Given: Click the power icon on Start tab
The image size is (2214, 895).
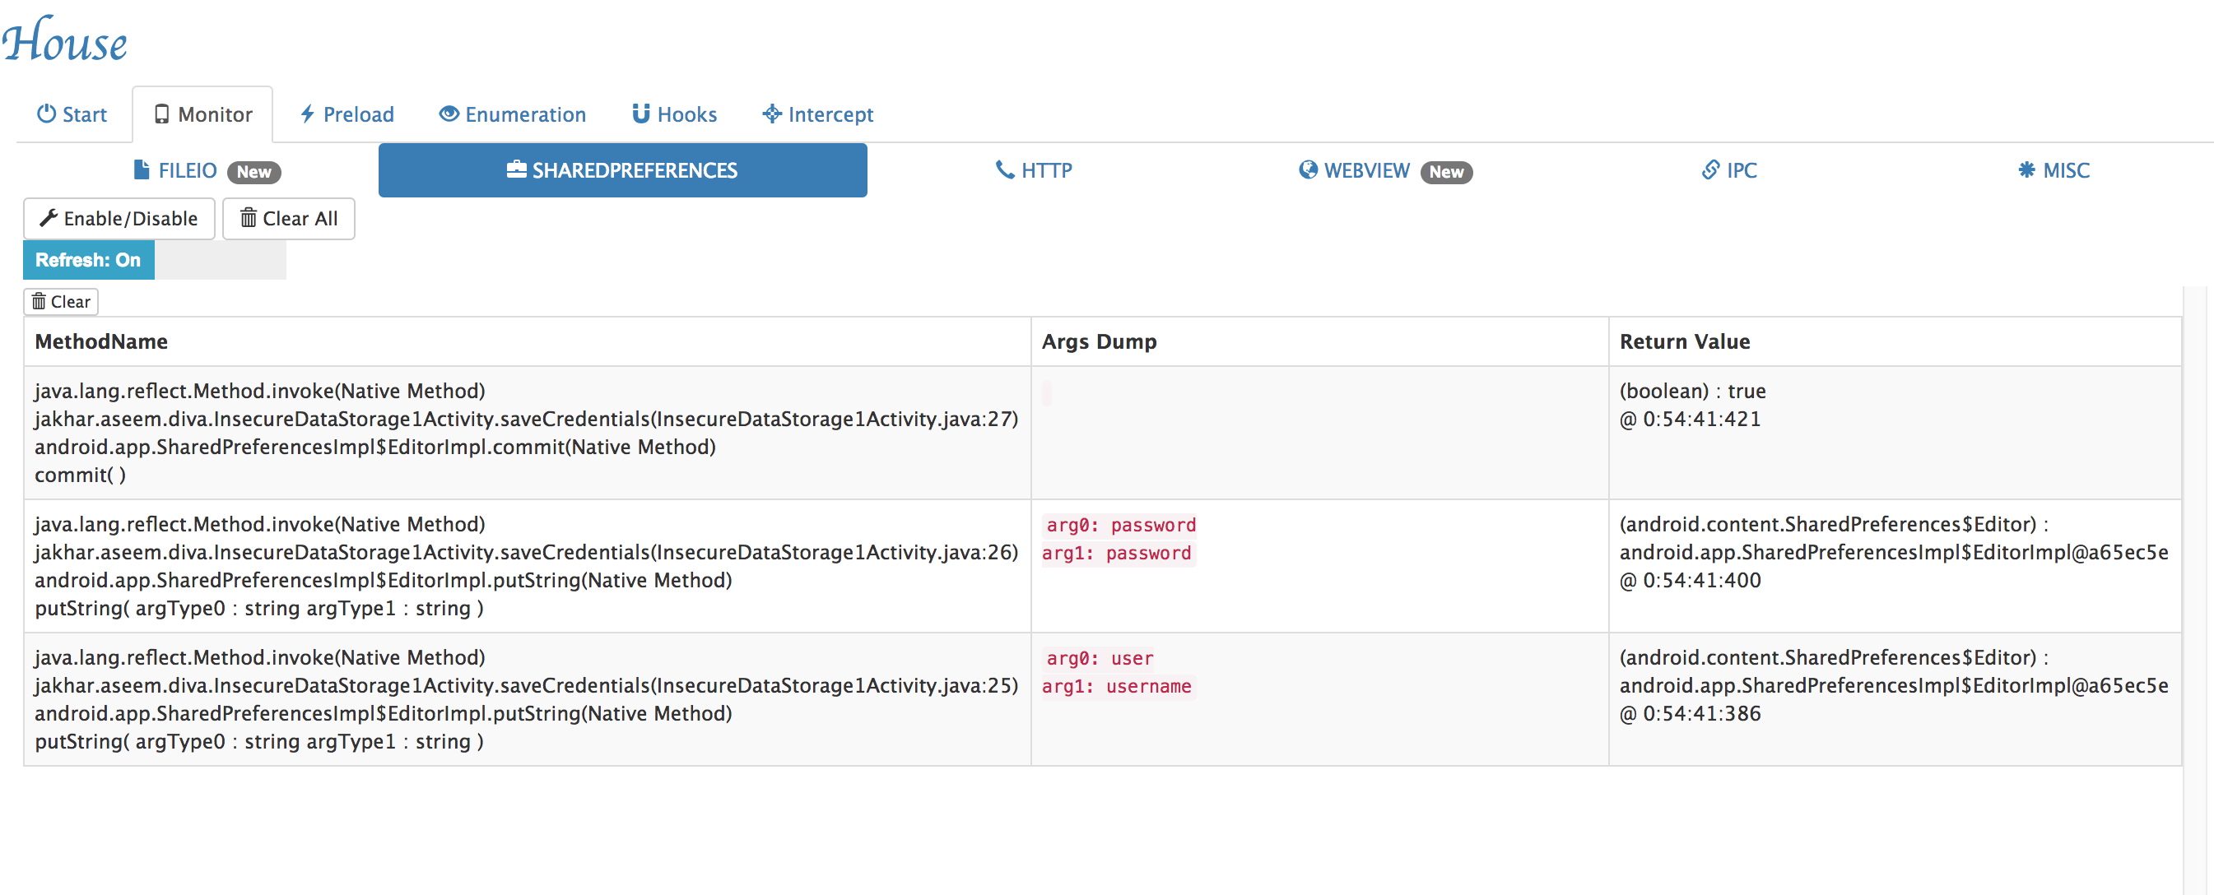Looking at the screenshot, I should pos(46,114).
